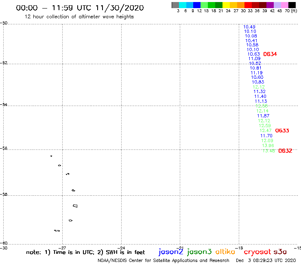
Task: Select wave height value 11.09
Action: (254, 58)
